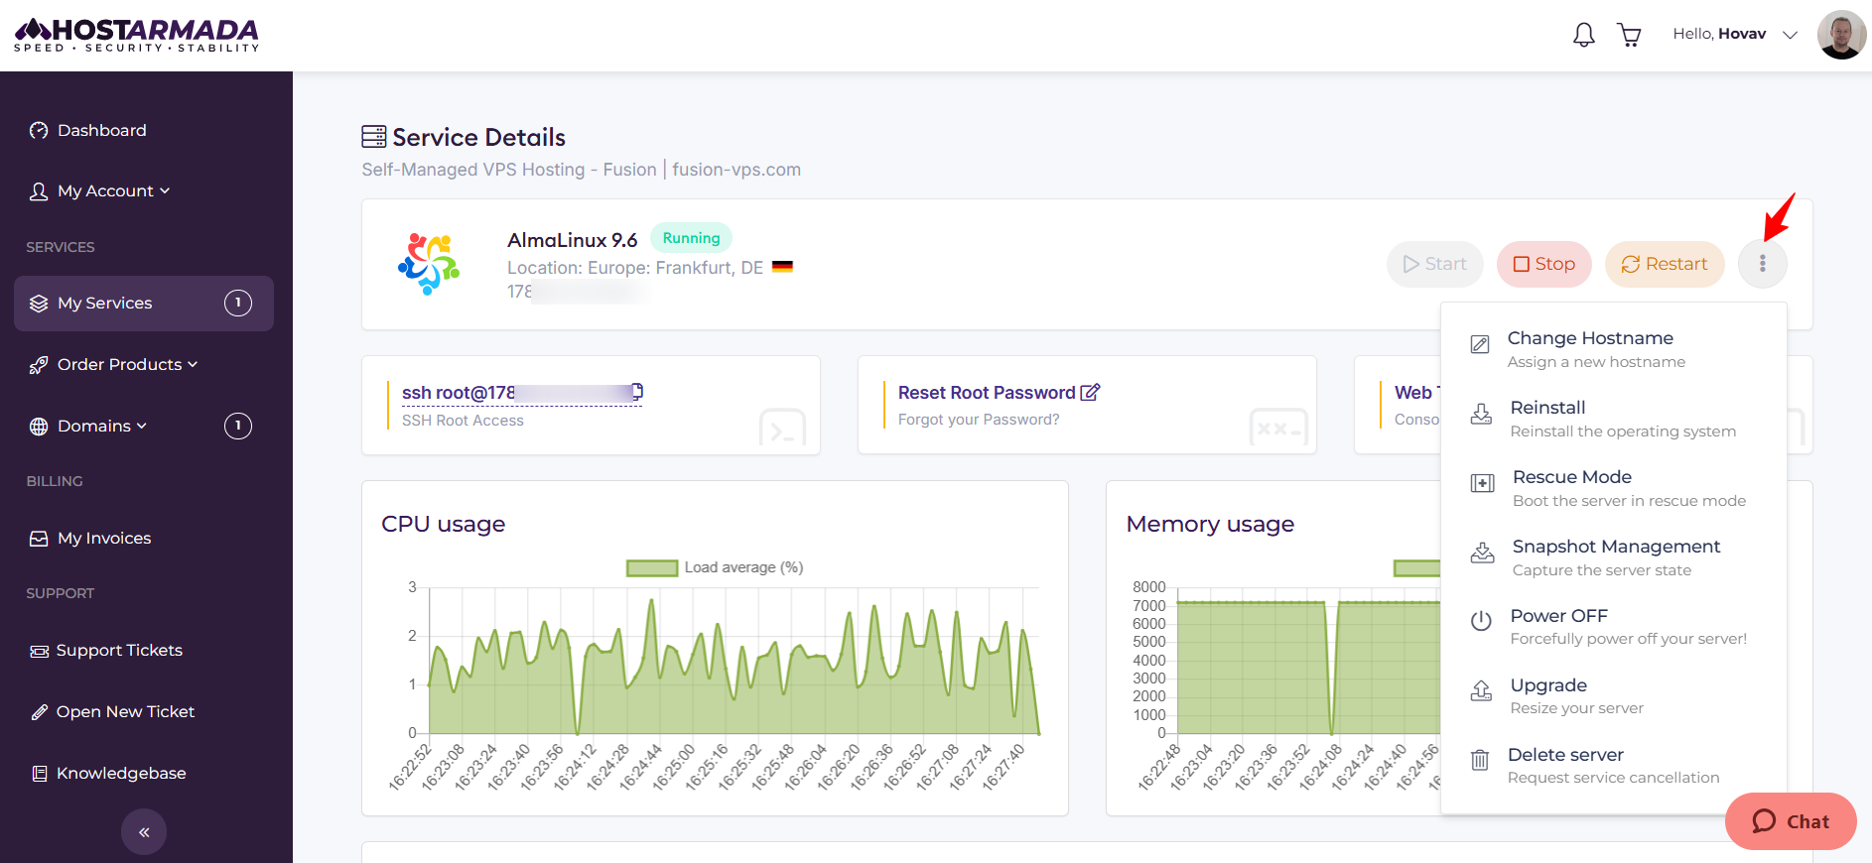Viewport: 1872px width, 863px height.
Task: Click the Service Details heading
Action: (x=478, y=137)
